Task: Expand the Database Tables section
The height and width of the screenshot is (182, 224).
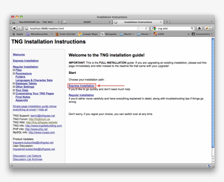Action: [x=14, y=84]
